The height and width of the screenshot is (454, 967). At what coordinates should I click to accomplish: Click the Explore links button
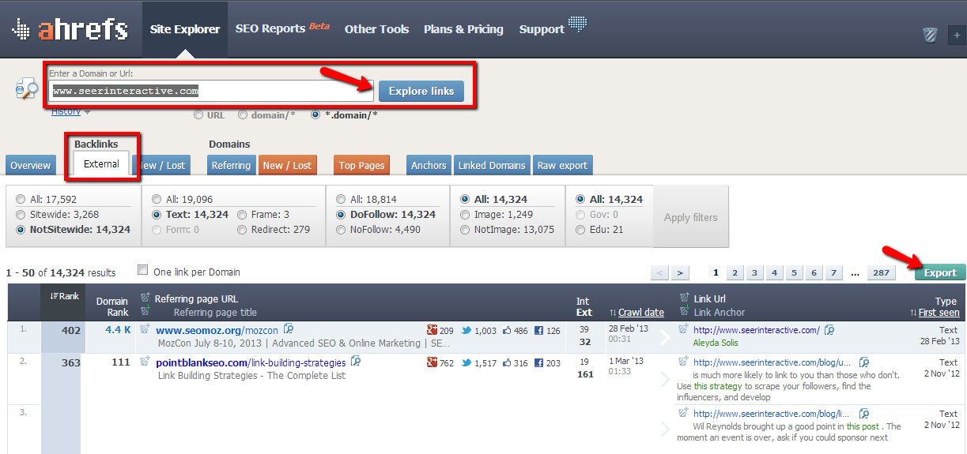tap(421, 91)
